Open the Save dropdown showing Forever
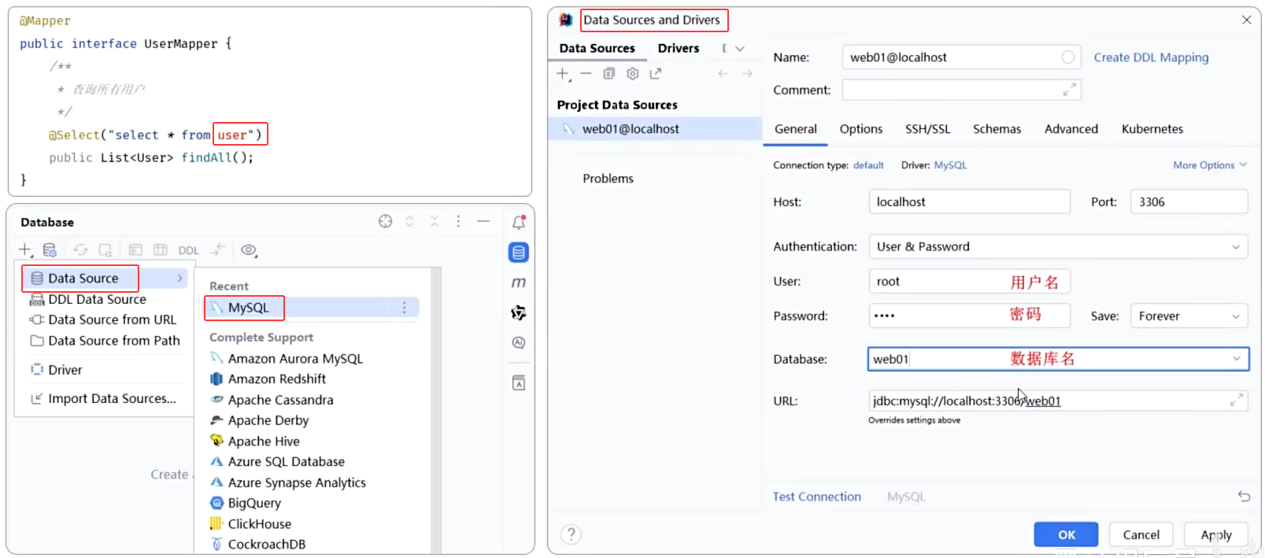 click(x=1235, y=316)
